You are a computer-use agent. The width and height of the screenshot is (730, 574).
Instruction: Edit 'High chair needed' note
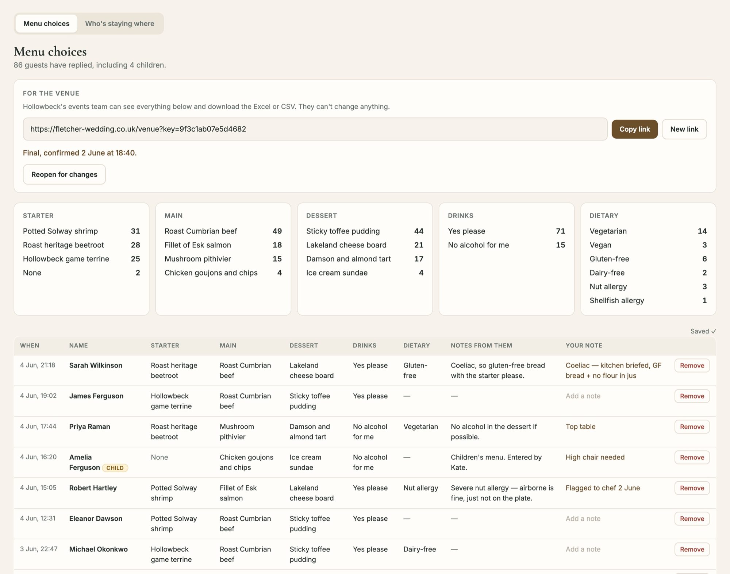(x=595, y=458)
